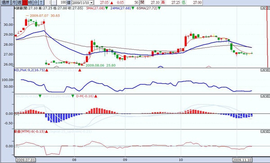Viewport: 270px width, 163px height.
Task: Close the MTM momentum panel
Action: pyautogui.click(x=269, y=131)
